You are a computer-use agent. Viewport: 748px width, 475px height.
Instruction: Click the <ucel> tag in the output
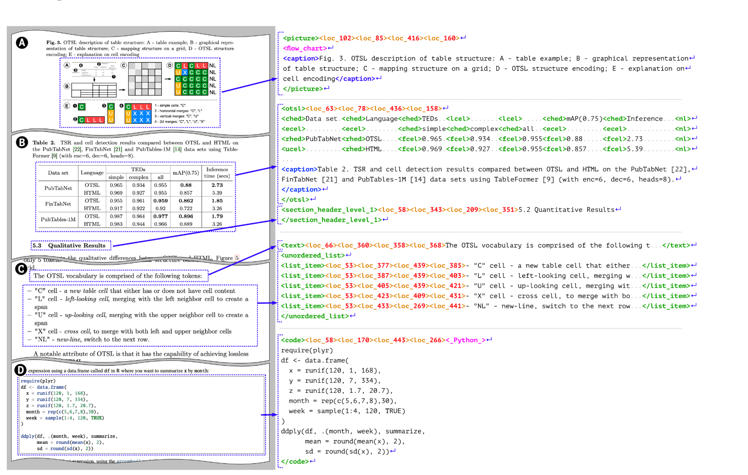tap(293, 149)
